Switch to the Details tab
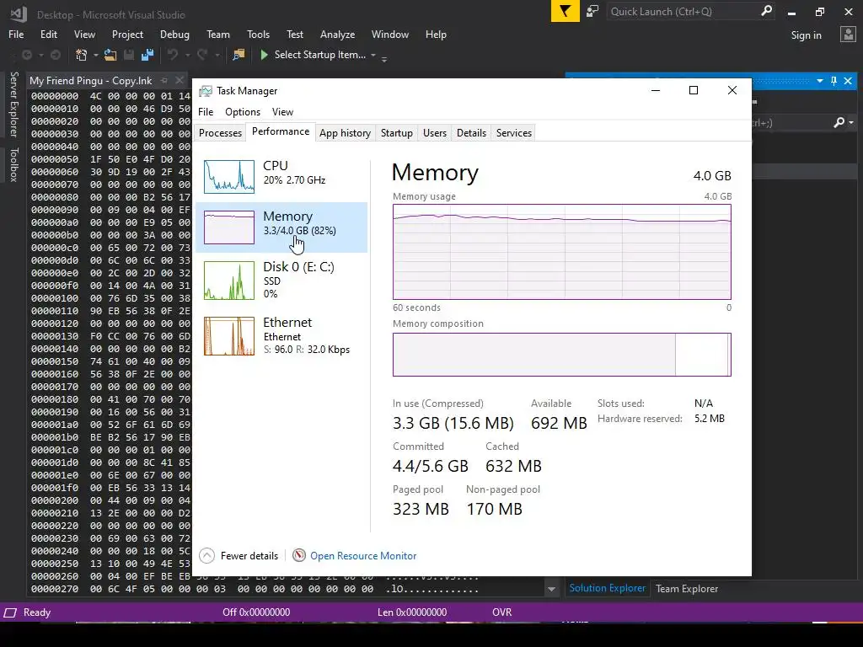This screenshot has height=647, width=863. point(471,132)
